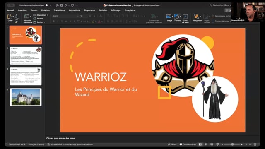
Task: Click the Home icon in title bar
Action: coord(57,5)
